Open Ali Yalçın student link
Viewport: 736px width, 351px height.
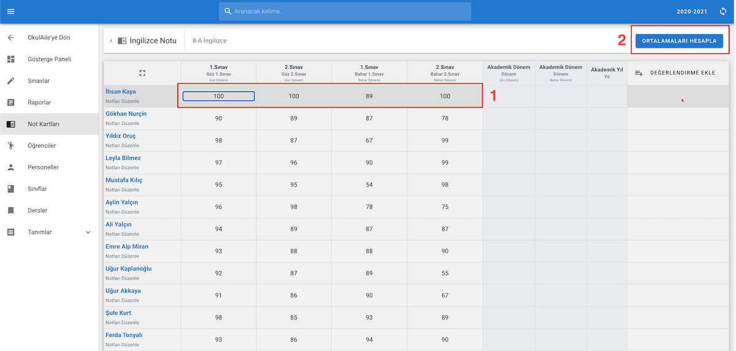[x=118, y=224]
